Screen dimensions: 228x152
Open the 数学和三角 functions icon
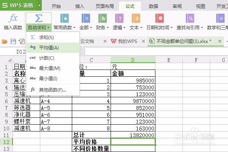(220, 18)
